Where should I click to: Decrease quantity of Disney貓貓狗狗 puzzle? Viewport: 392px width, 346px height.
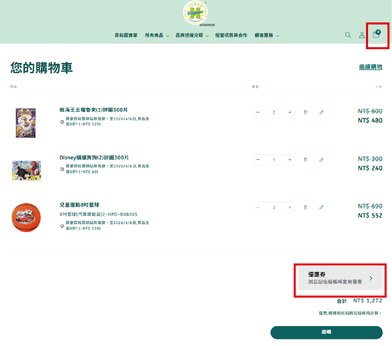(258, 160)
